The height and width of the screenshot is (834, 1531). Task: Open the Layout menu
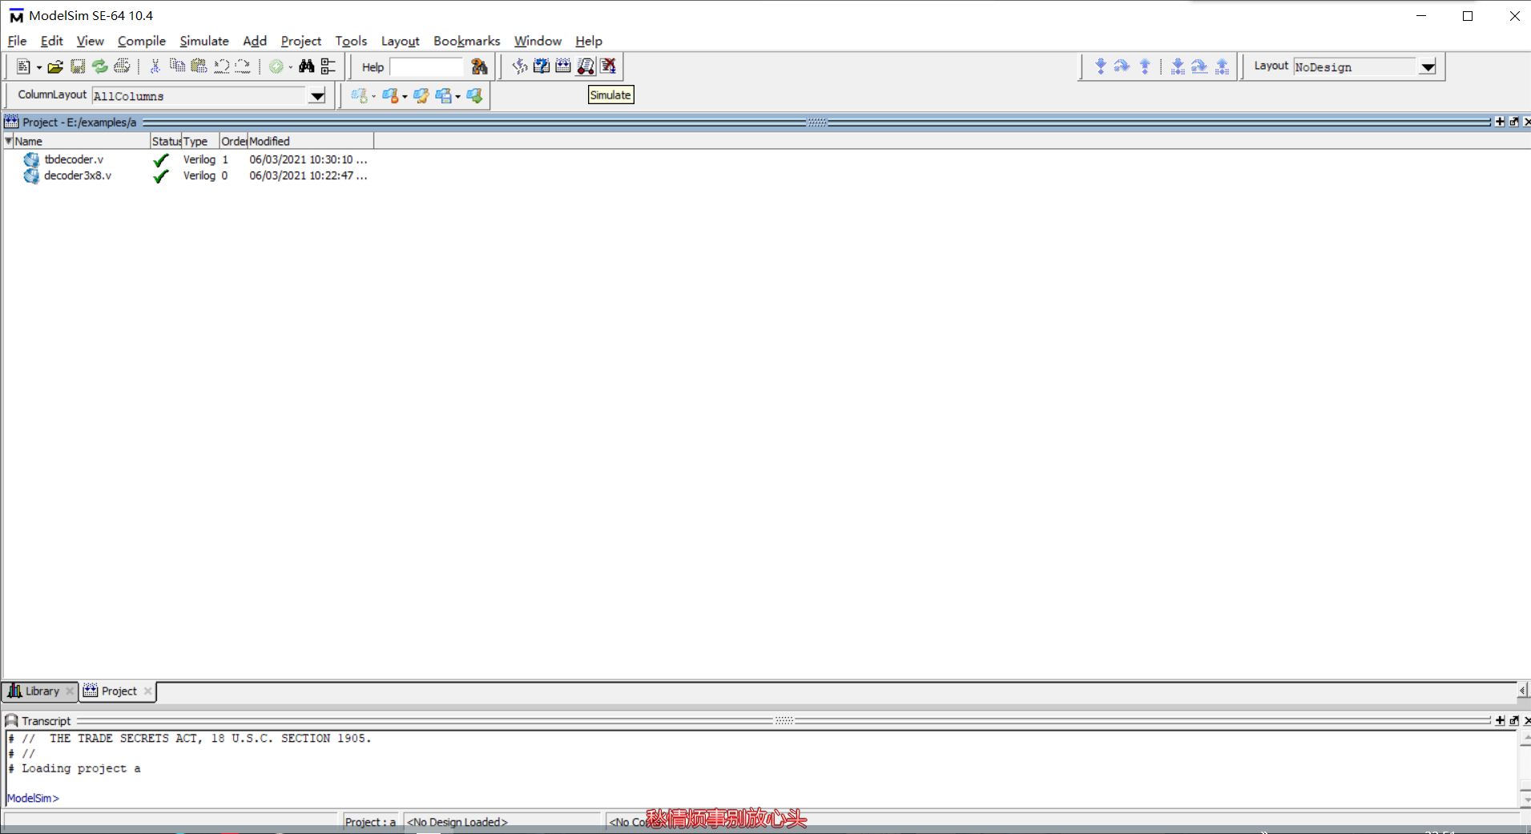click(400, 41)
